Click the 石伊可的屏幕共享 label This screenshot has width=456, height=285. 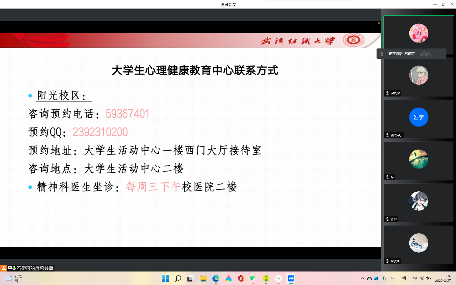[x=35, y=268]
